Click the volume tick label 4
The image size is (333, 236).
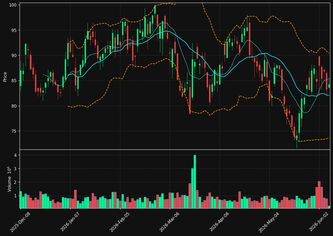click(x=15, y=155)
